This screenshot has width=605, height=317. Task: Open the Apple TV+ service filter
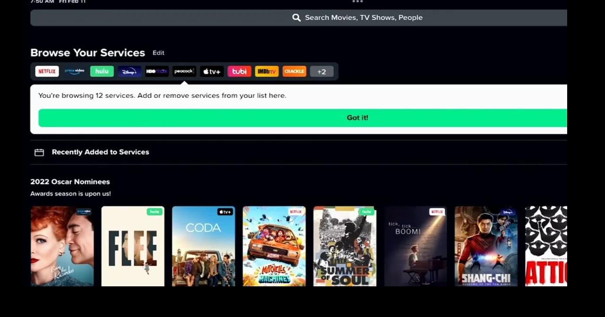211,71
